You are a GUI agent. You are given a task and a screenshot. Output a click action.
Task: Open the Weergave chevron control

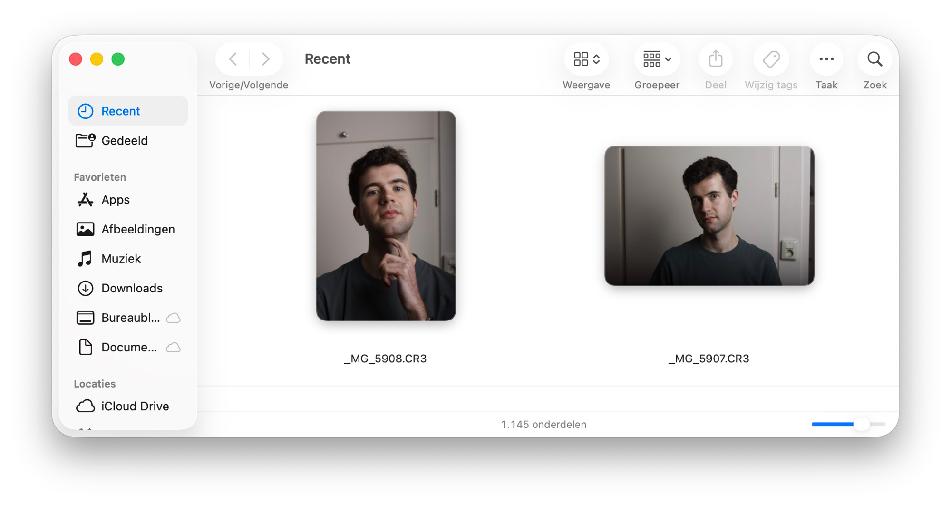click(596, 59)
